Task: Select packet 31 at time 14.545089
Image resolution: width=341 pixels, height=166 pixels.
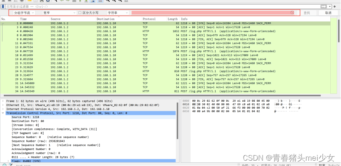Action: [165, 83]
